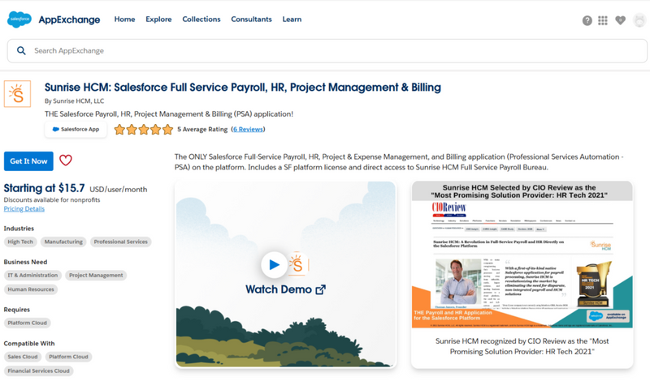Select the Professional Services tag
The height and width of the screenshot is (381, 650).
[120, 242]
